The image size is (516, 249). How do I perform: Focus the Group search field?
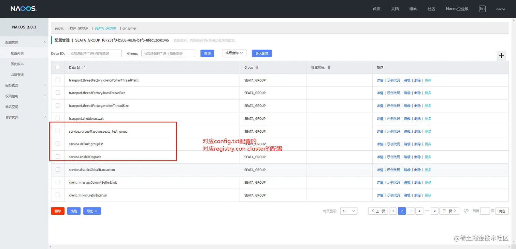[168, 53]
